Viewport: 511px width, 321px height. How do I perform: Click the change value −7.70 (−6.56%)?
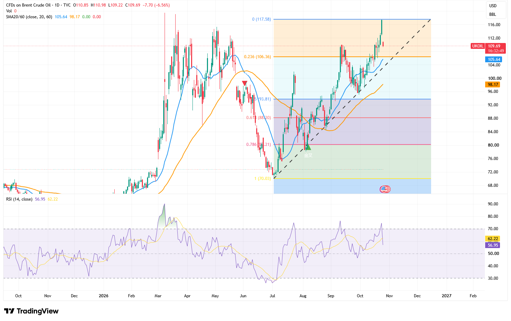[x=157, y=5]
